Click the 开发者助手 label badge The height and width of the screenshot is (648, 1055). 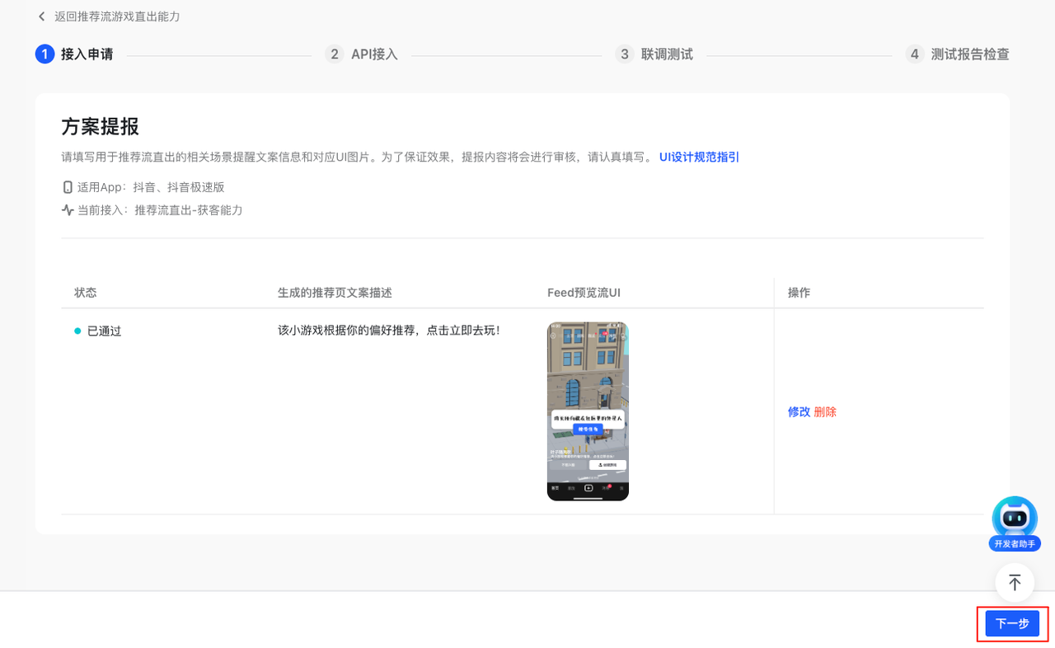point(1015,544)
